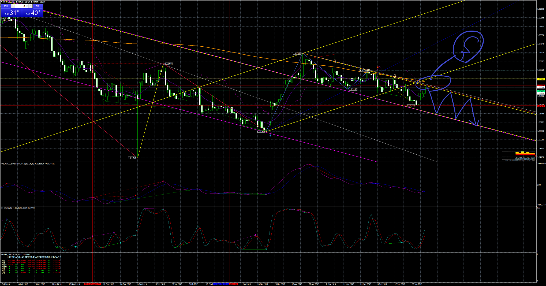Click the white arrow marker above early May candle
The image size is (546, 286).
pos(335,61)
